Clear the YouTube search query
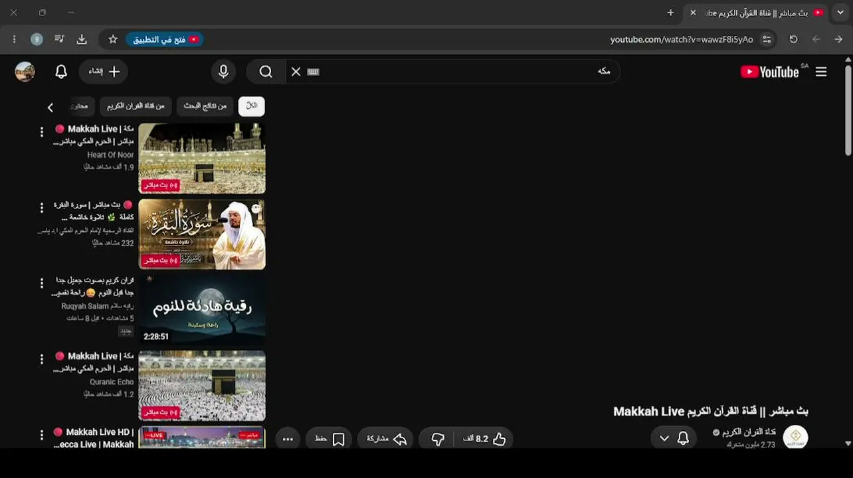Image resolution: width=853 pixels, height=478 pixels. (296, 72)
